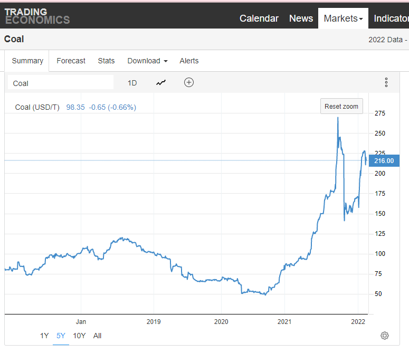Select the All time range
The height and width of the screenshot is (353, 409).
point(97,336)
